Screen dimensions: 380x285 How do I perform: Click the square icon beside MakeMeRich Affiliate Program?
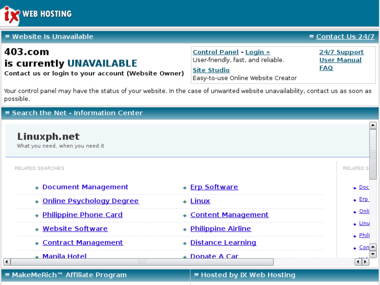tap(7, 275)
